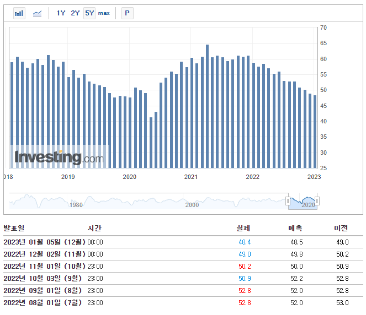Grab the right range slider handle
The height and width of the screenshot is (315, 366).
pyautogui.click(x=317, y=201)
